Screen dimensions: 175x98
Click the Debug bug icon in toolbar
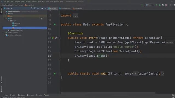160,5
